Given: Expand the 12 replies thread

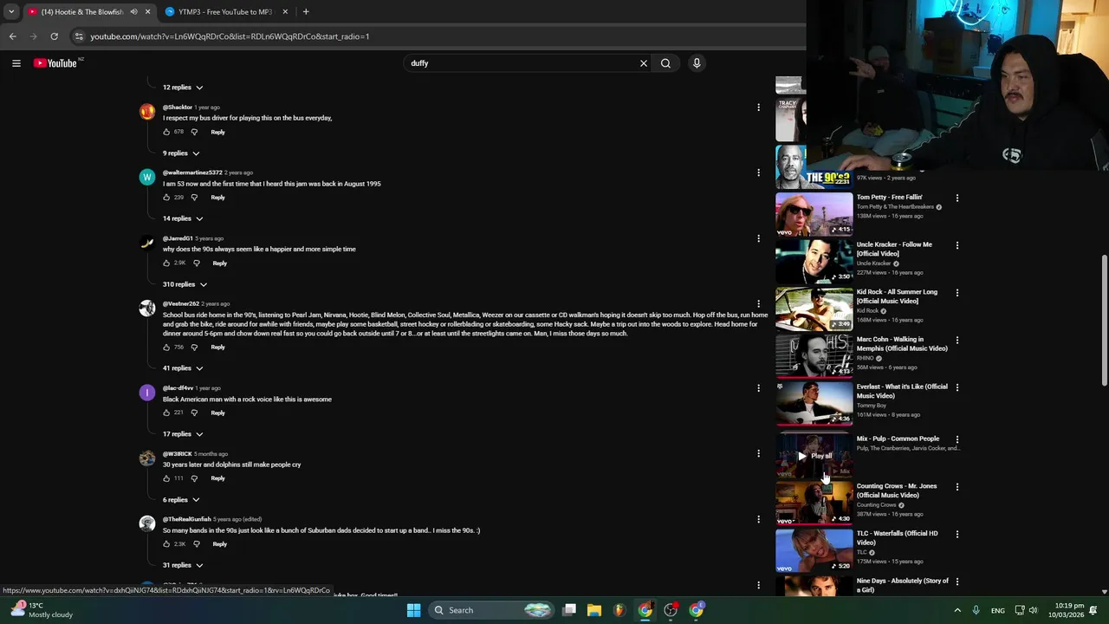Looking at the screenshot, I should 183,88.
